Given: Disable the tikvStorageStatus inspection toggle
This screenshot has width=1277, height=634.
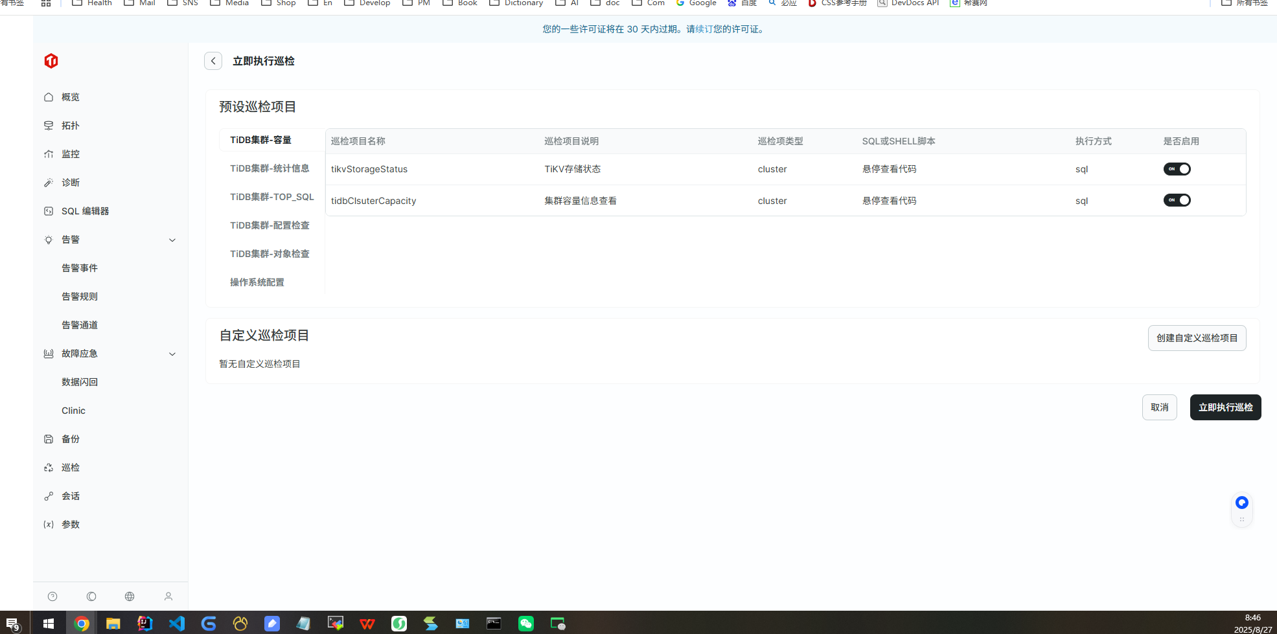Looking at the screenshot, I should [1177, 169].
